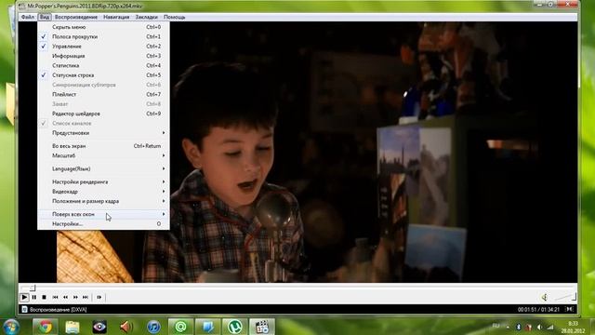This screenshot has height=335, width=595.
Task: Open the blue notes app in taskbar
Action: [x=207, y=327]
